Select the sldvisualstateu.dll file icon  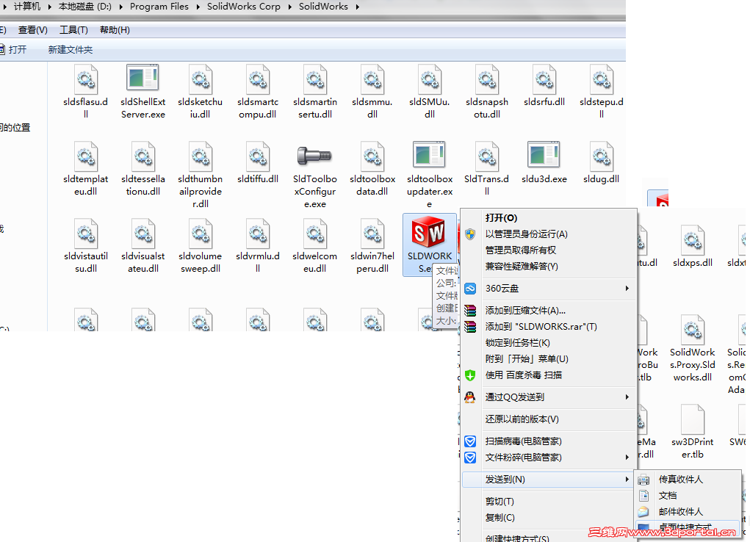[x=143, y=234]
